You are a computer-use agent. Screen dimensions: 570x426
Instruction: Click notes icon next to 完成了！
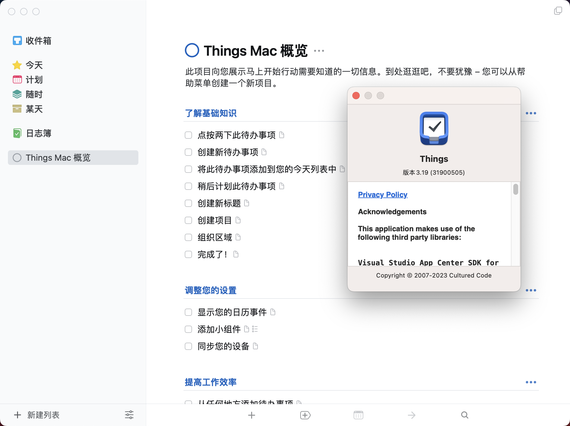point(236,254)
